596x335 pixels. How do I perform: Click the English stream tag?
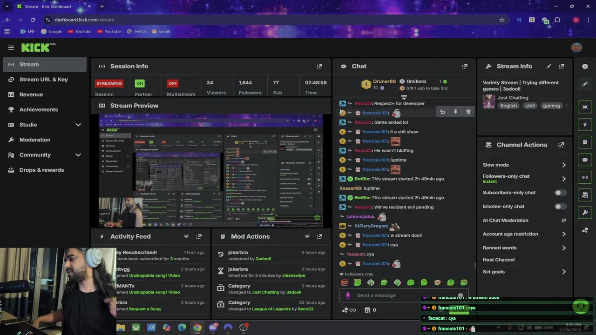508,106
